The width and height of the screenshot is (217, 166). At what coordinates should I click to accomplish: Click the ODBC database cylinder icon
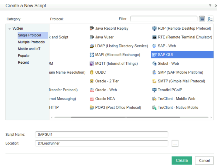[x=92, y=72]
